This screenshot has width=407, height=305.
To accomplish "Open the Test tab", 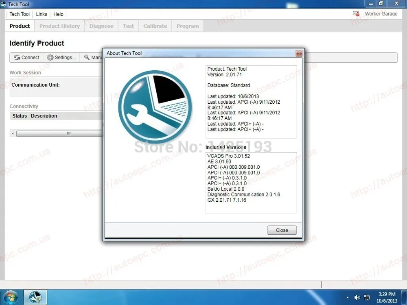I will [129, 26].
